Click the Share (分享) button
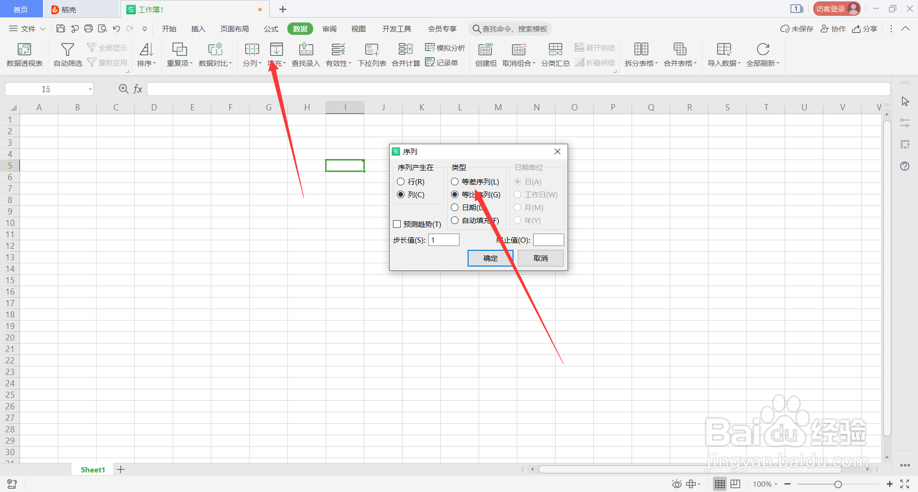Image resolution: width=918 pixels, height=492 pixels. pos(864,29)
